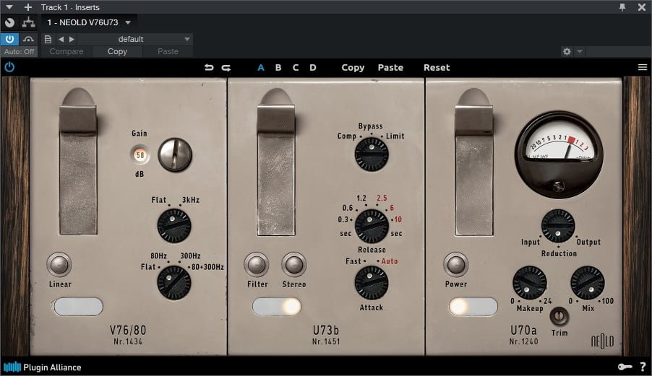This screenshot has width=652, height=376.
Task: Open the preset file page icon
Action: (48, 39)
